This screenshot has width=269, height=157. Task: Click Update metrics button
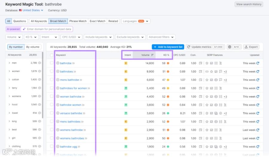[205, 47]
